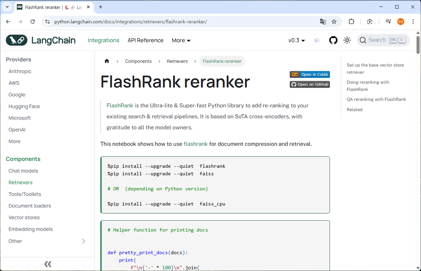Click the pip install faiss_cpu line
The image size is (421, 271).
coord(166,204)
